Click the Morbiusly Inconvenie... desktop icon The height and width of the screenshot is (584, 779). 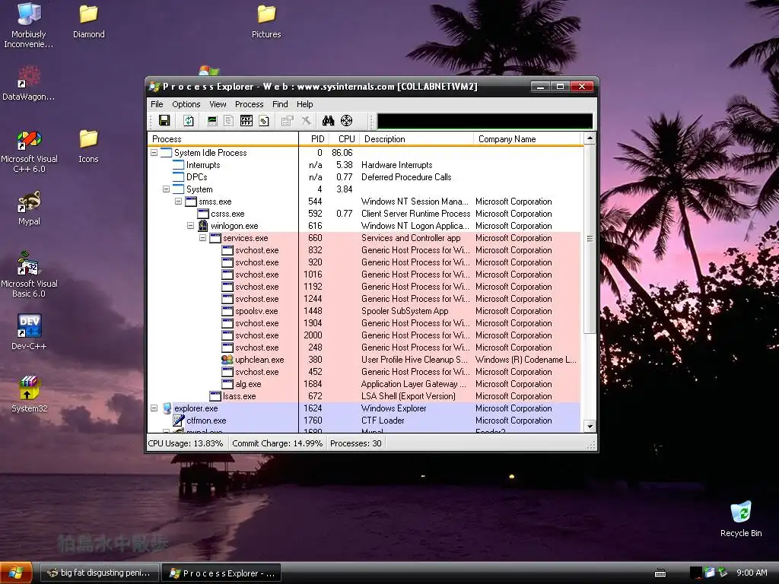[28, 25]
